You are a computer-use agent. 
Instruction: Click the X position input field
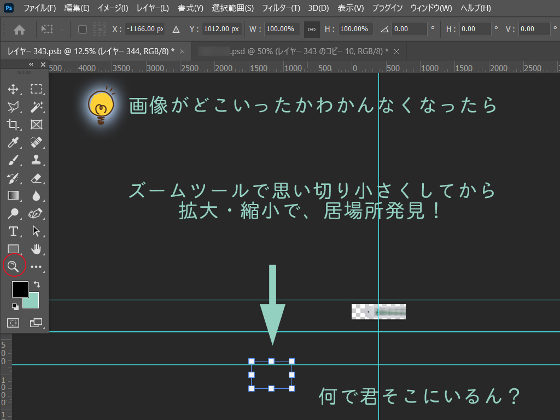tap(144, 29)
